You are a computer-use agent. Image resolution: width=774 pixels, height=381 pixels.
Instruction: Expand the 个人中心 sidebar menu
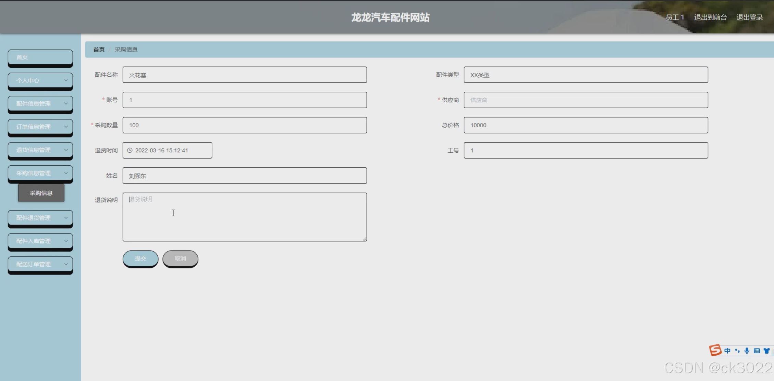(x=40, y=80)
